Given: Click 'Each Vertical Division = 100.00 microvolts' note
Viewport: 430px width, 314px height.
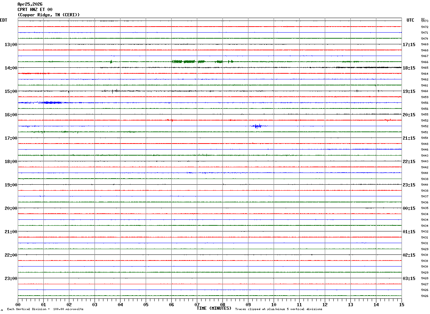Looking at the screenshot, I should tap(45, 309).
